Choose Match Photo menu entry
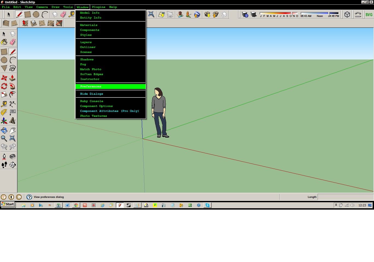 point(111,69)
